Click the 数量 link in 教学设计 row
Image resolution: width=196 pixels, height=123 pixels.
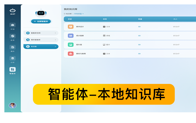pos(139,27)
